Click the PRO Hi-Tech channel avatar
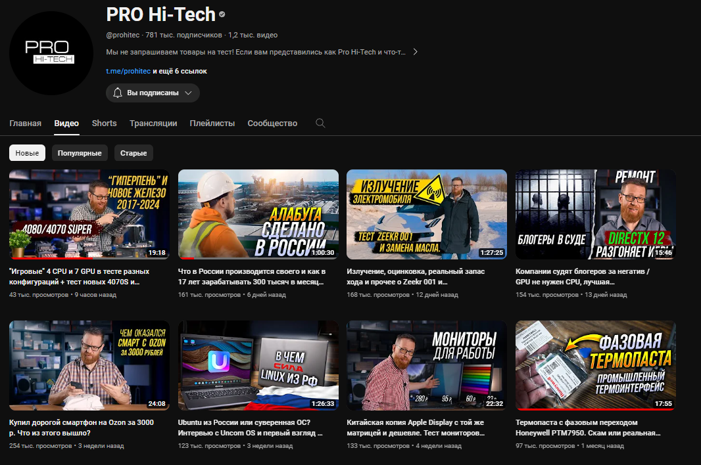 [51, 53]
